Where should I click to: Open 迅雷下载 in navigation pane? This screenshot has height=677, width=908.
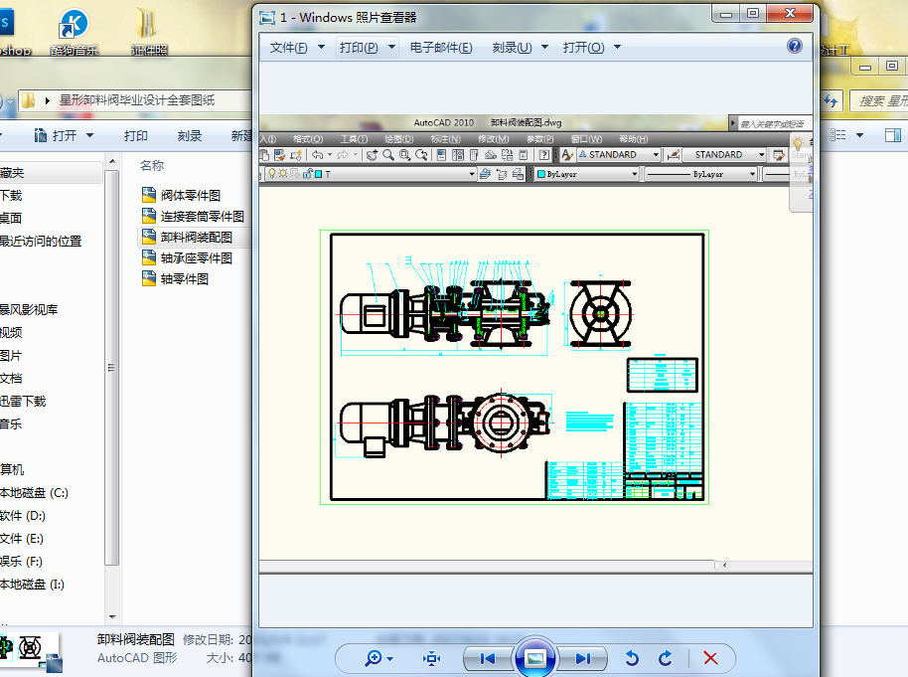23,401
